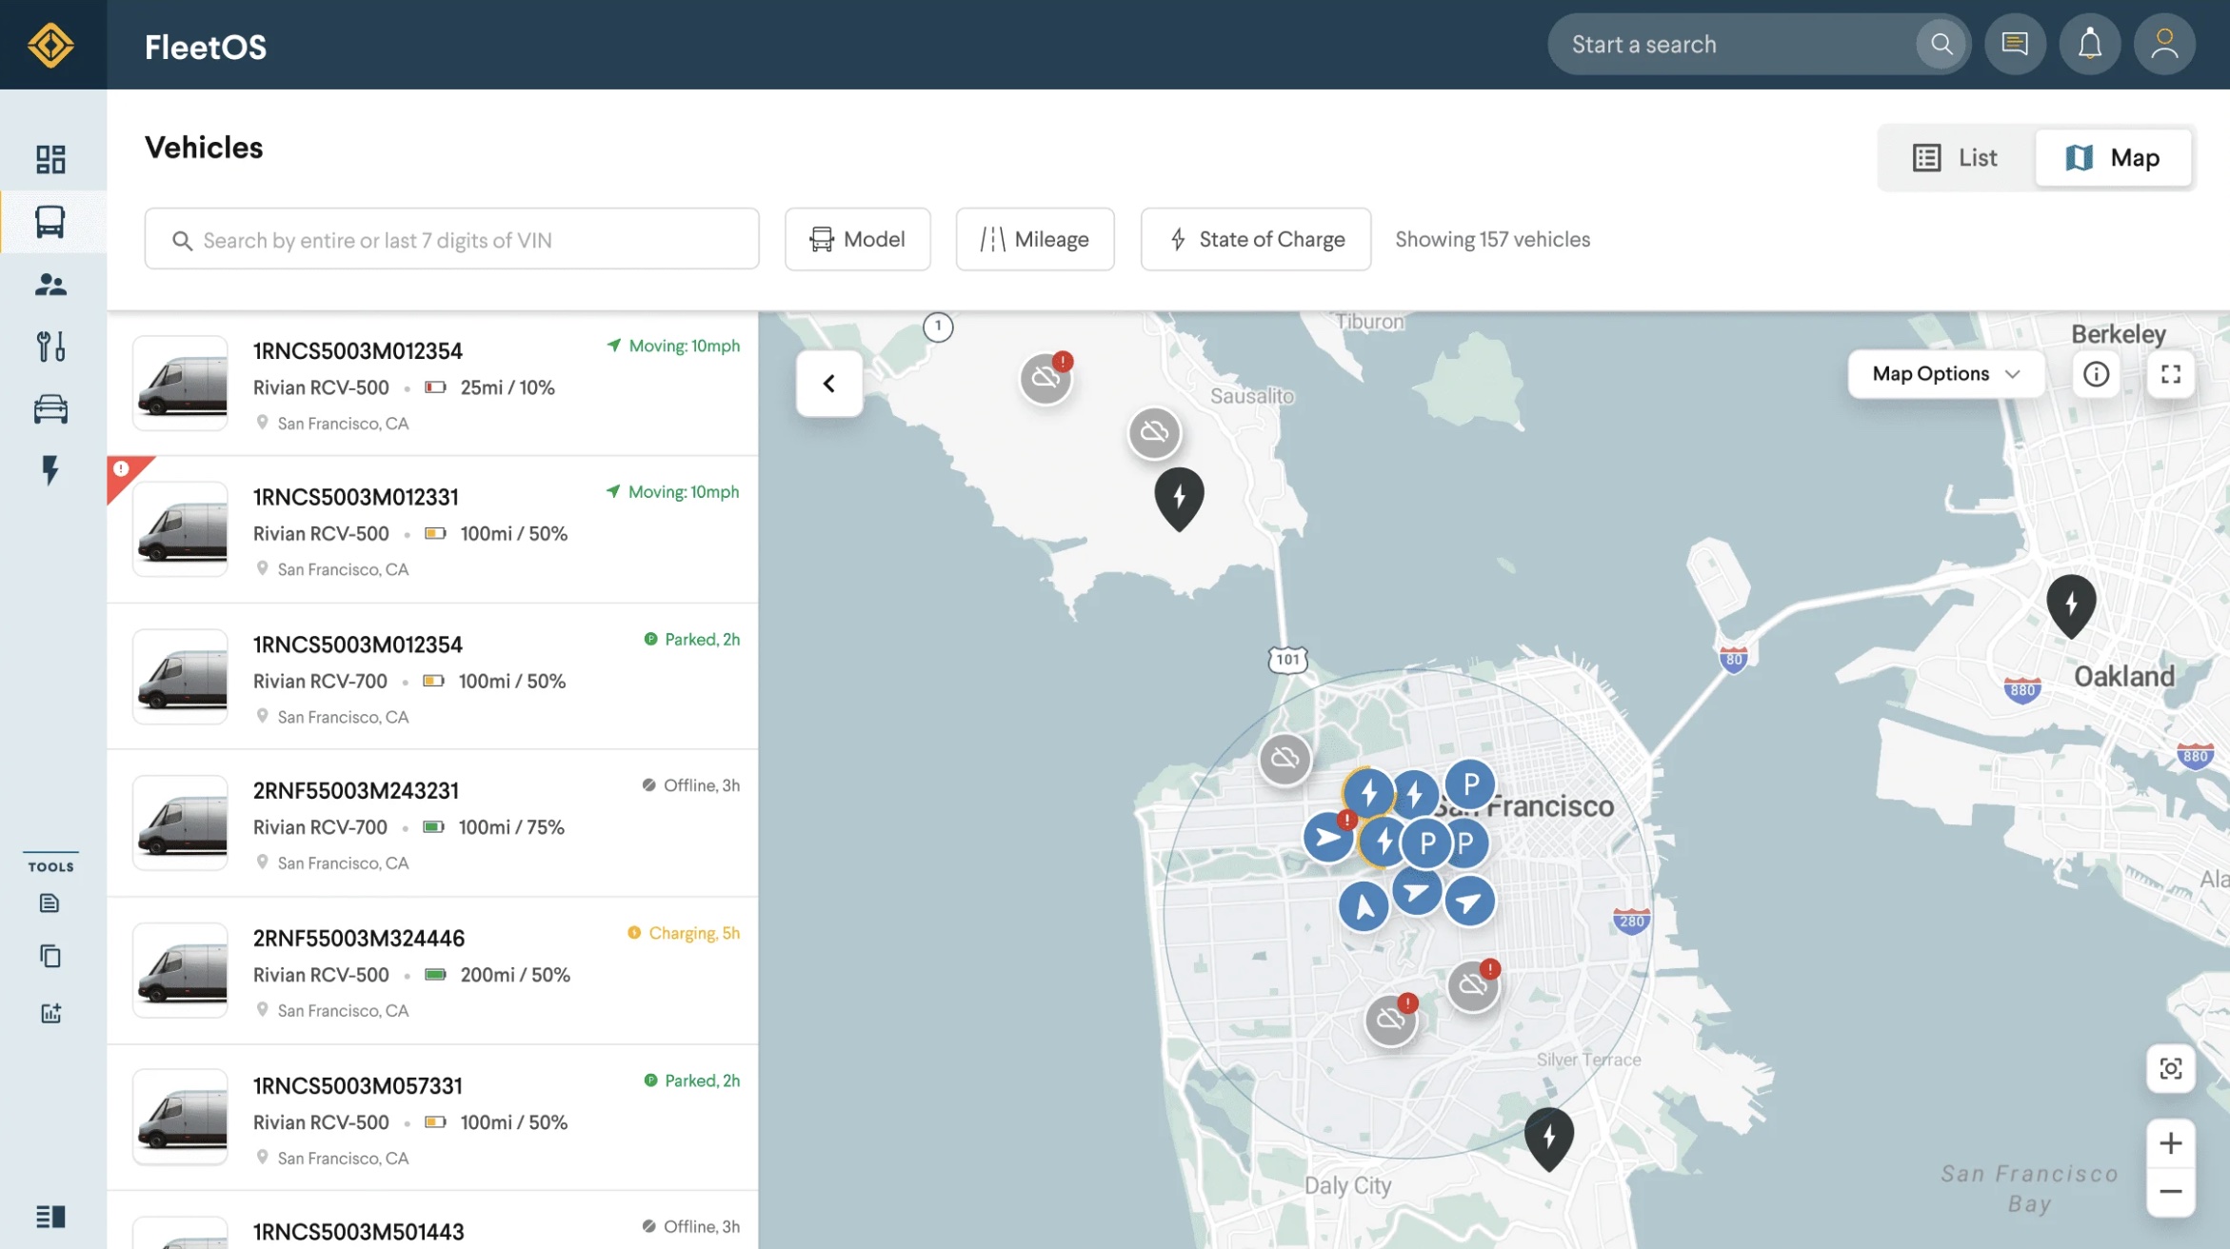Viewport: 2230px width, 1249px height.
Task: Select the charger pin near Sausalito
Action: tap(1179, 499)
